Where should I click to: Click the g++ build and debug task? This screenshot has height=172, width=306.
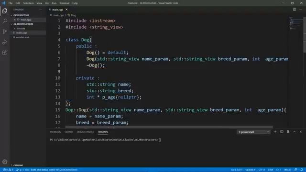47,170
